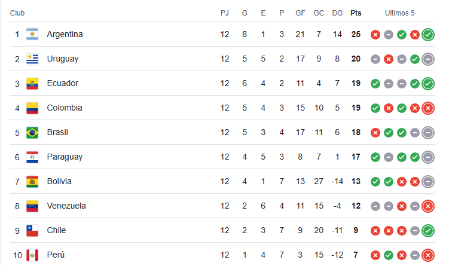Click the Uruguay flag icon
The image size is (449, 266).
coord(32,59)
